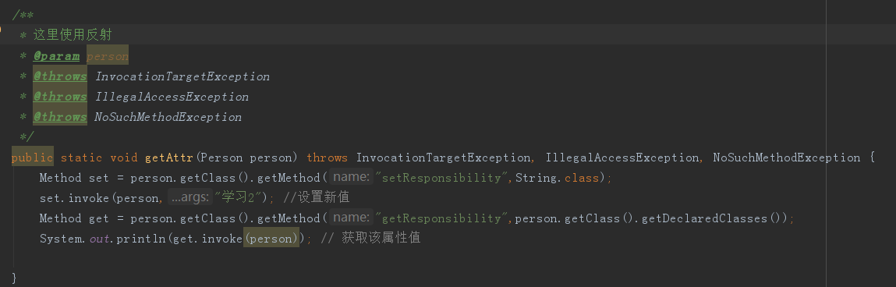This screenshot has height=287, width=896.
Task: Click the "getResponsibility" string literal
Action: coord(442,218)
